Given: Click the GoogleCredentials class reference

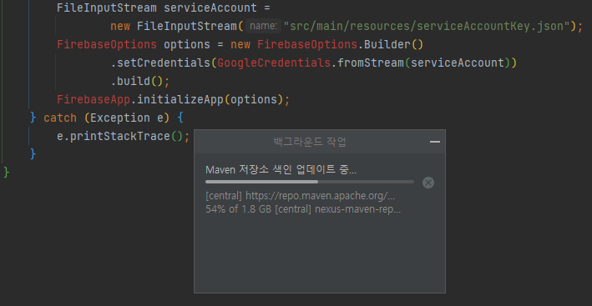Looking at the screenshot, I should pyautogui.click(x=274, y=63).
